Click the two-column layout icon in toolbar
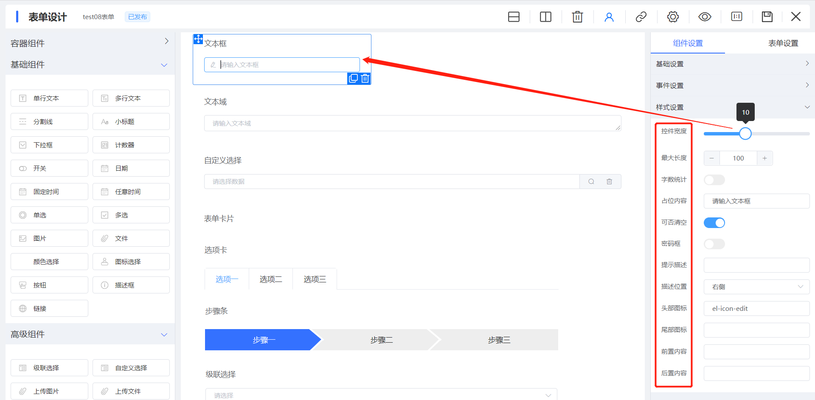 tap(545, 17)
